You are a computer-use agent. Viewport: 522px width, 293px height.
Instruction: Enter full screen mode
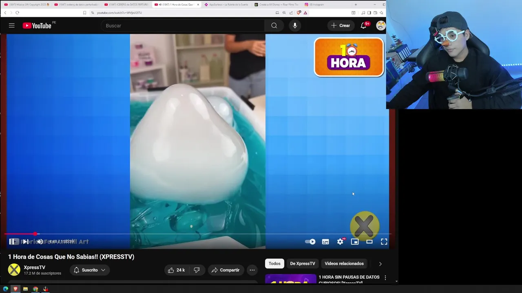pyautogui.click(x=384, y=242)
